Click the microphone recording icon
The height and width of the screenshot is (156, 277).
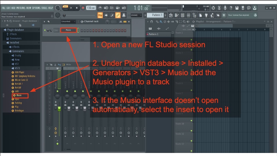point(225,8)
